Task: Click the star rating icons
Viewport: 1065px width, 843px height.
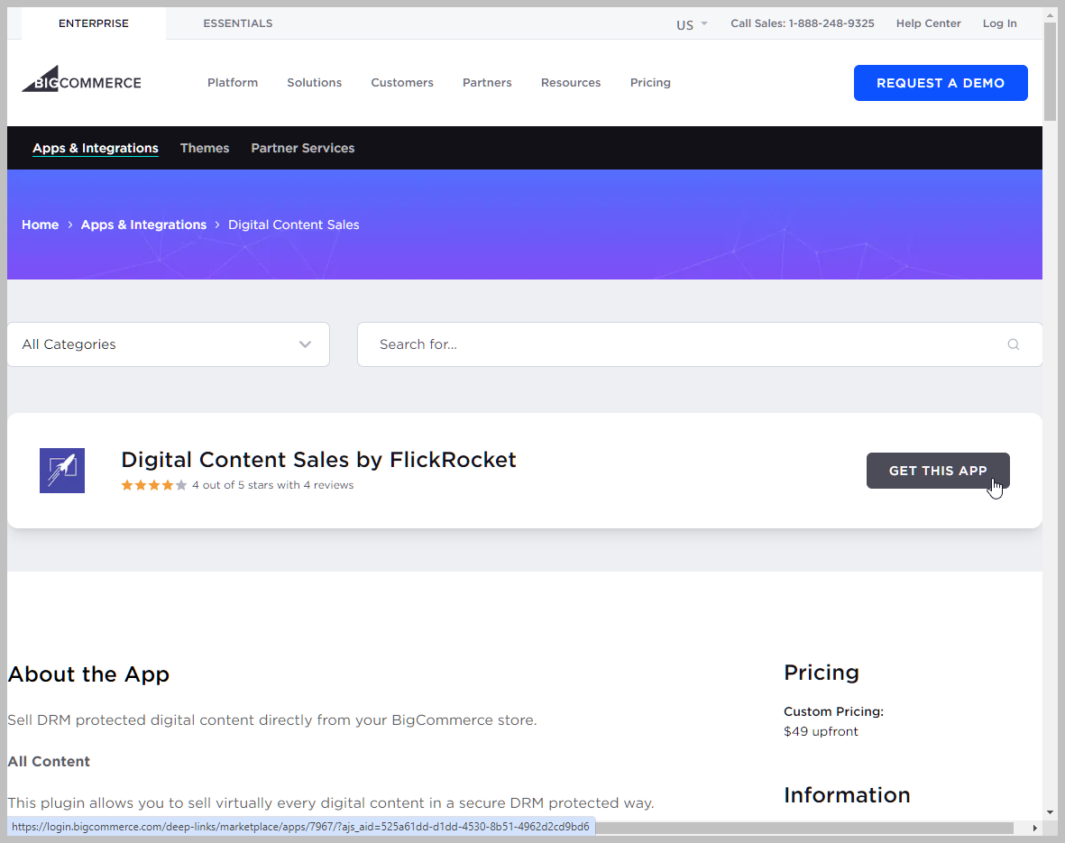Action: pyautogui.click(x=154, y=485)
